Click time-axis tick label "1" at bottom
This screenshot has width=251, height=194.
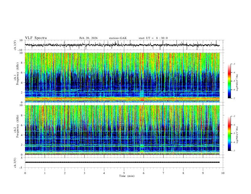(x=45, y=173)
